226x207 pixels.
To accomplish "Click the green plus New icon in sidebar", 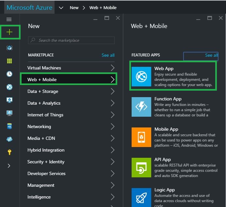I will (10, 32).
